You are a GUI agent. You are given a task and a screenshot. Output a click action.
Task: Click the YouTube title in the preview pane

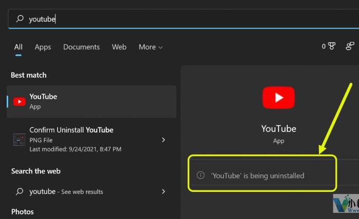(x=278, y=128)
